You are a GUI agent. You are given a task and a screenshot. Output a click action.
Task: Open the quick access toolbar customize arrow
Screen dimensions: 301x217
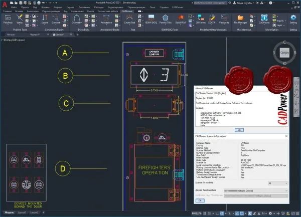56,3
